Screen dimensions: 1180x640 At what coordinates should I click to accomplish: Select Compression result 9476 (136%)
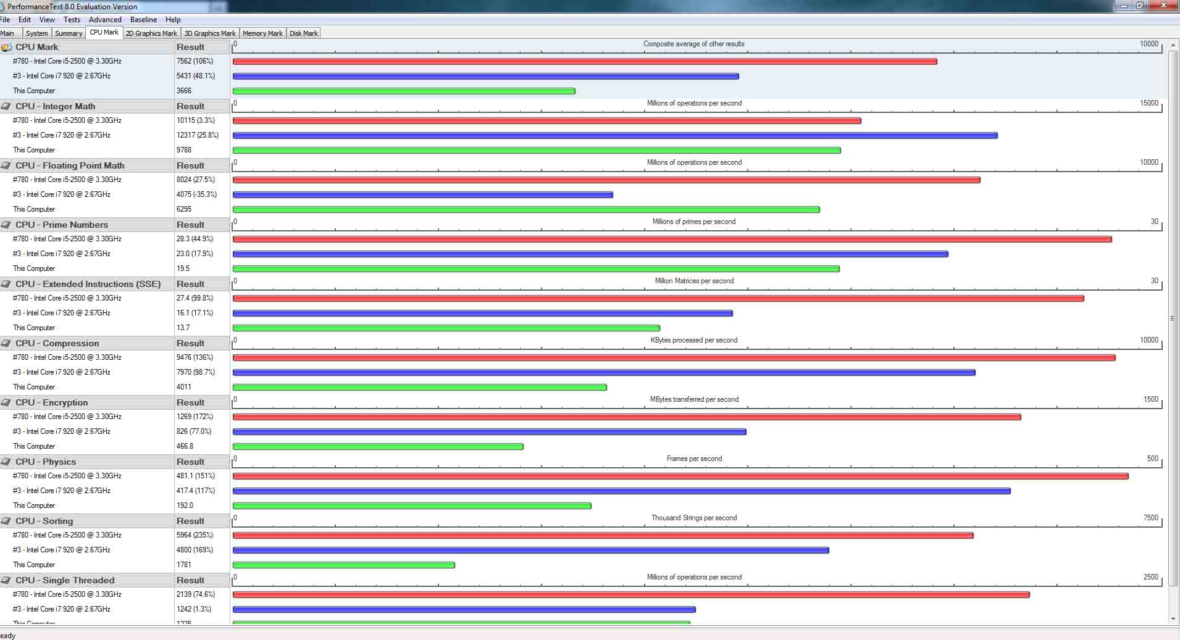click(195, 357)
